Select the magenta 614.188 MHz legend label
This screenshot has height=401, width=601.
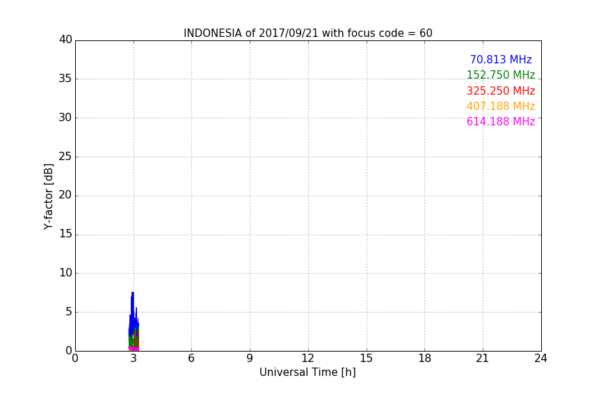pos(501,122)
